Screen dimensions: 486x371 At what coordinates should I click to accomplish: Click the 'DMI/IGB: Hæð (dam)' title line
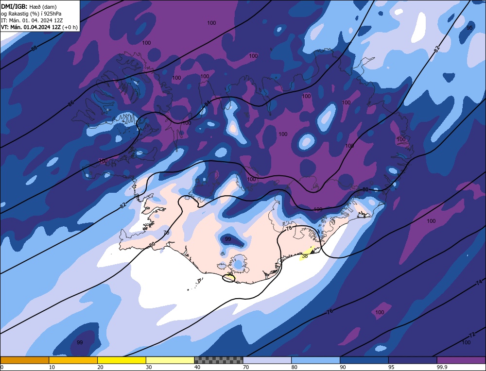pyautogui.click(x=29, y=6)
